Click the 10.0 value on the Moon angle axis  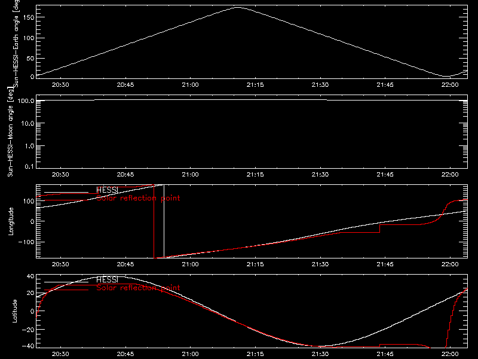click(27, 123)
